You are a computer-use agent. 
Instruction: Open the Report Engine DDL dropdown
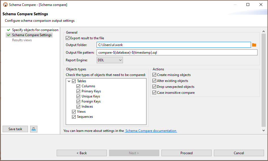[110, 60]
